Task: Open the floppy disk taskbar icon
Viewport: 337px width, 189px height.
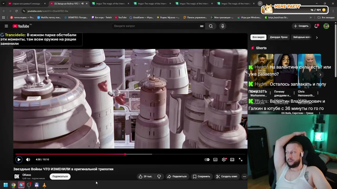Action: (37, 185)
